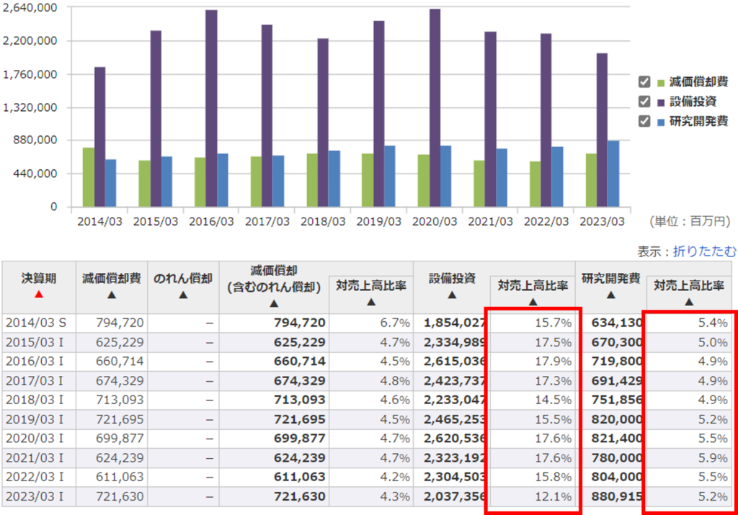Sort by 減価償却 対売上高比率 arrow
The height and width of the screenshot is (515, 738).
click(x=370, y=303)
